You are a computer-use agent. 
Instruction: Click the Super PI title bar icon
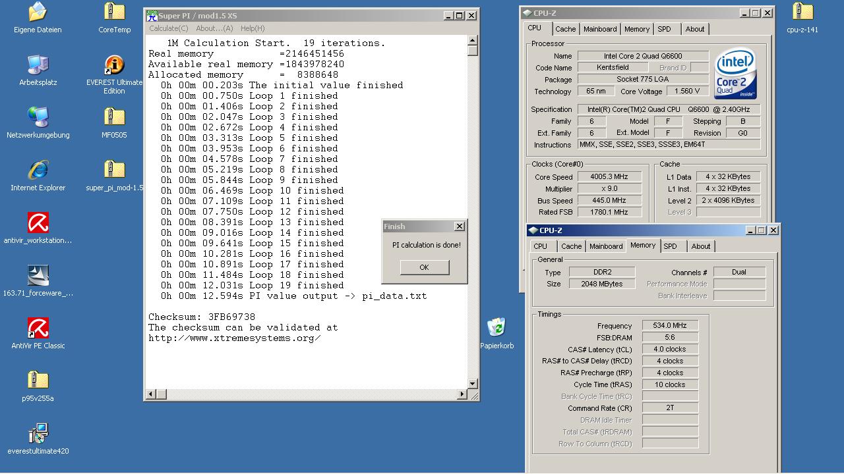coord(152,15)
